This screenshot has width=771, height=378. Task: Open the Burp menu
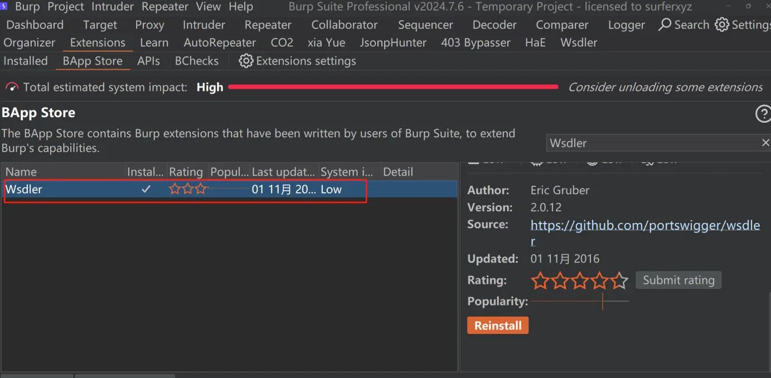27,7
